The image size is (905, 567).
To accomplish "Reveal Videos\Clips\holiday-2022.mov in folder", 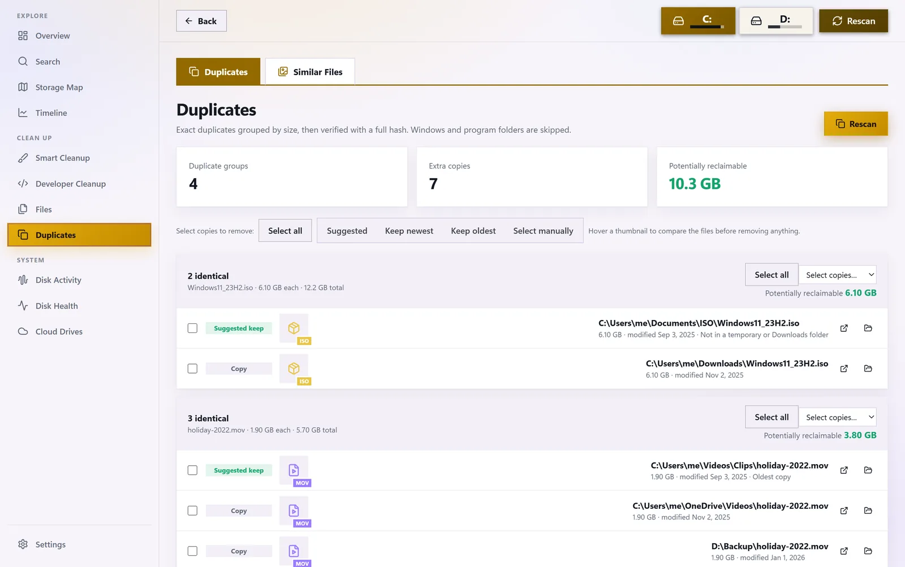I will pos(868,470).
